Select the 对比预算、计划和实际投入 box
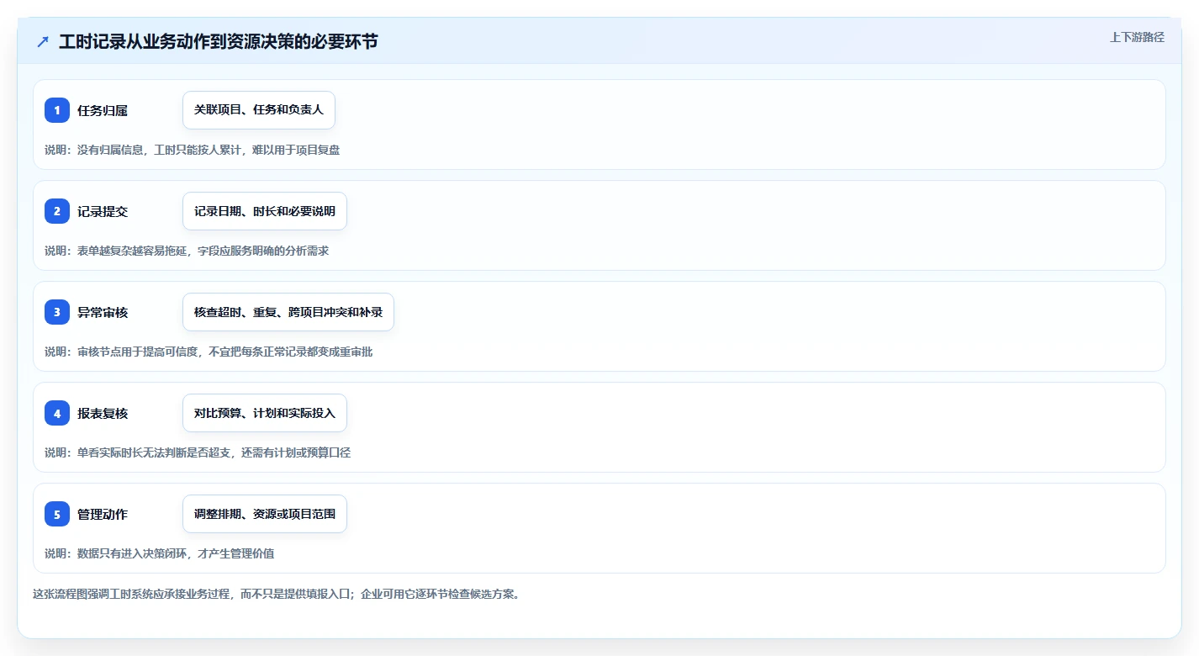The image size is (1199, 656). (265, 413)
